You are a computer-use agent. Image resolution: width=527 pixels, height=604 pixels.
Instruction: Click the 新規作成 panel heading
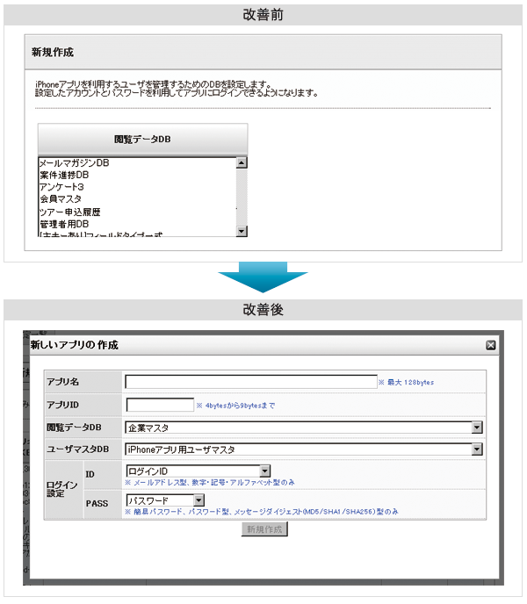[x=53, y=52]
